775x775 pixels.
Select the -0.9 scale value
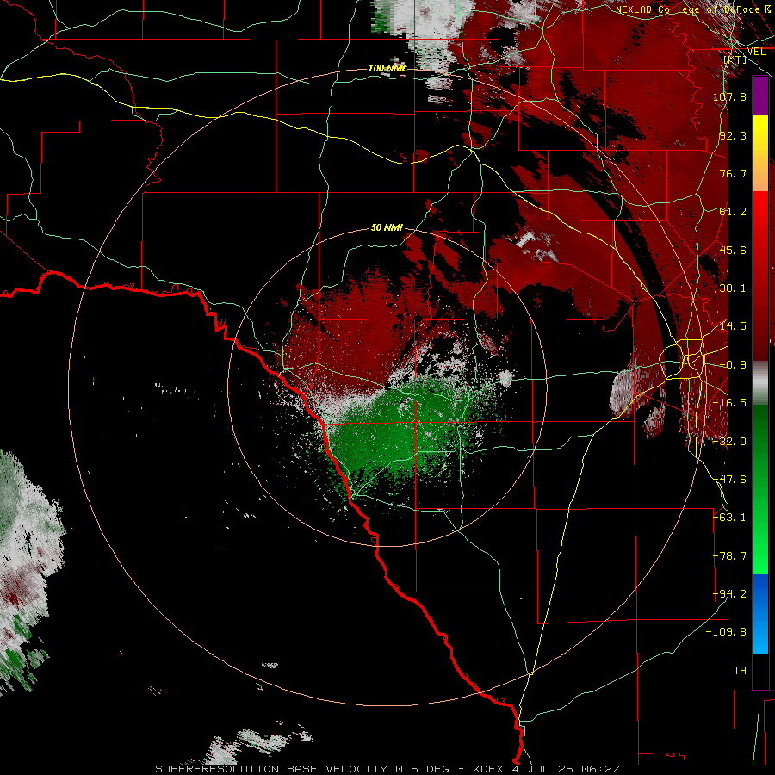pos(733,364)
